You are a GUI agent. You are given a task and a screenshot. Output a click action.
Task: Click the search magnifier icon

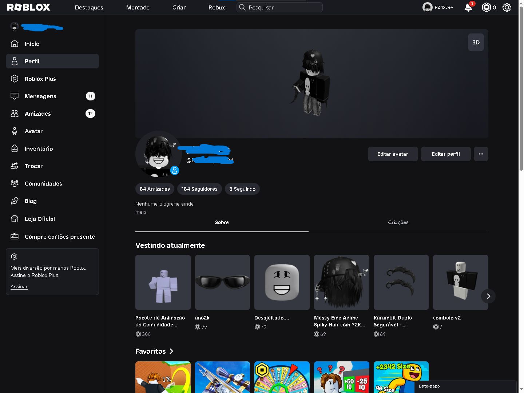(x=242, y=7)
